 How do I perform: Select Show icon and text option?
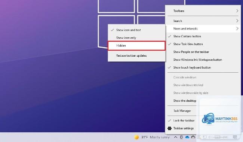[137, 30]
